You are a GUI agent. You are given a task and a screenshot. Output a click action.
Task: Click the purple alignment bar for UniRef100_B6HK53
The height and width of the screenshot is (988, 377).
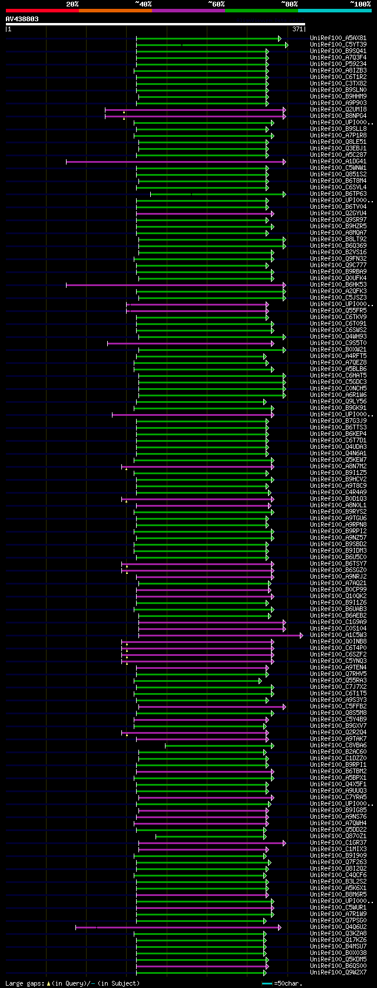(x=176, y=285)
